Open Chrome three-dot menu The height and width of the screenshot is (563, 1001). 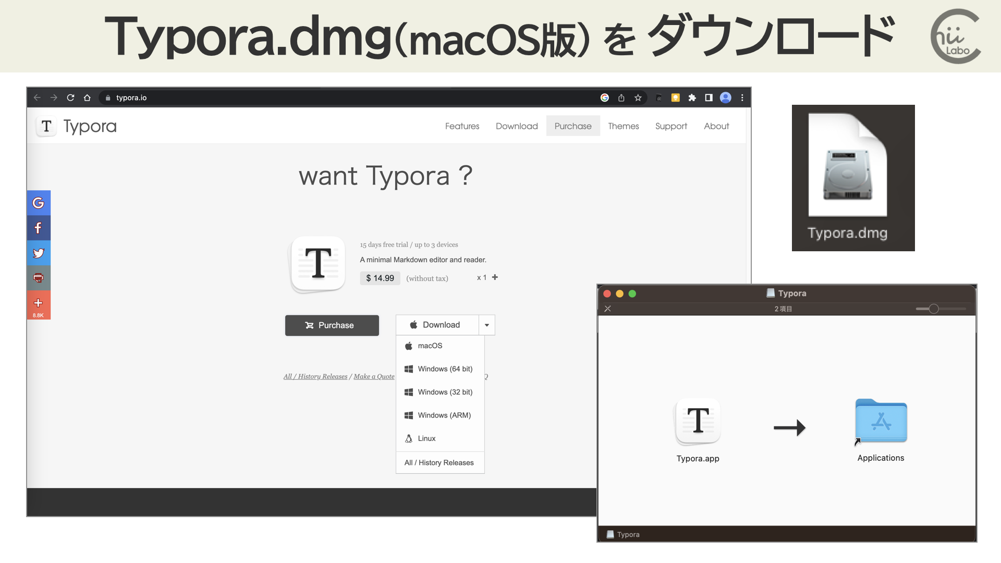click(x=742, y=97)
